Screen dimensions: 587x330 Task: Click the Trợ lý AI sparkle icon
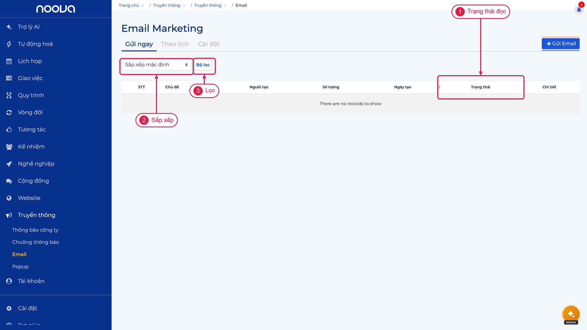click(x=9, y=27)
